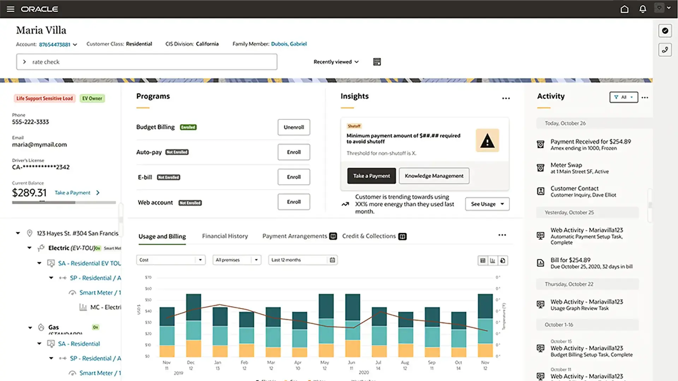Toggle the On switch for Gas service
The image size is (678, 381).
point(96,327)
